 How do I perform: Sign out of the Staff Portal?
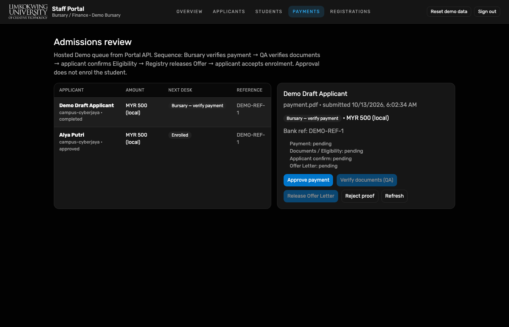pos(487,12)
